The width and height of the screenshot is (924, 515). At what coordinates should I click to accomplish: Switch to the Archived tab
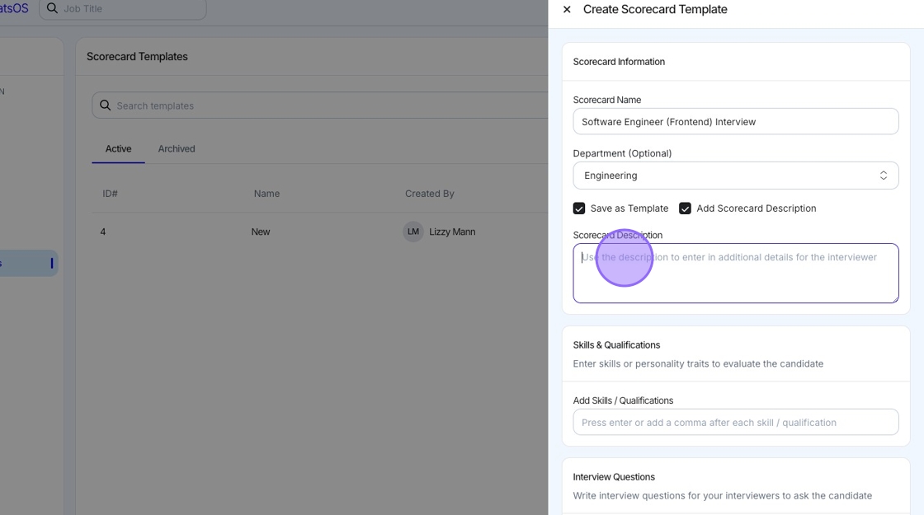[177, 149]
